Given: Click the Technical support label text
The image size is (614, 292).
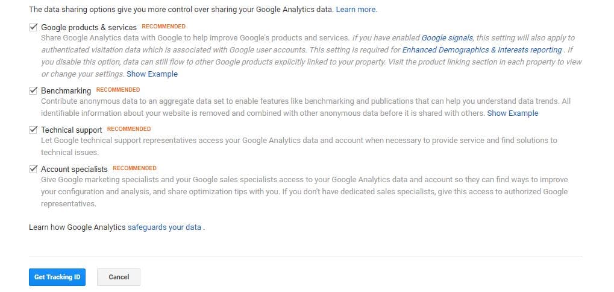Looking at the screenshot, I should [71, 130].
